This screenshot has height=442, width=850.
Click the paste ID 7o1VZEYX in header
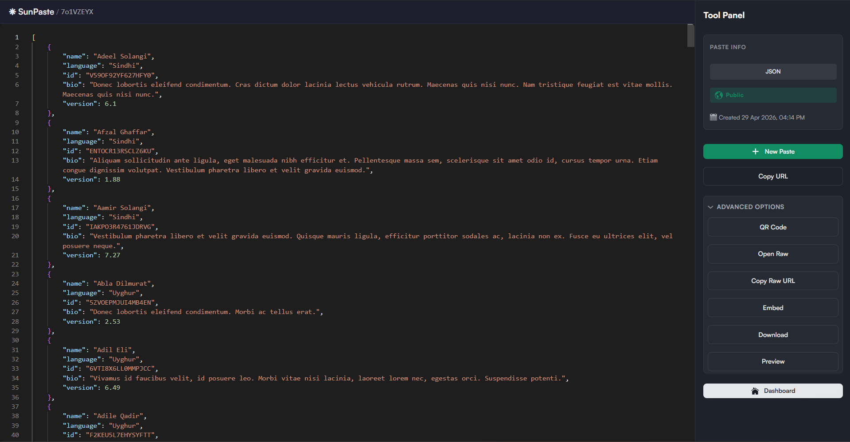pos(77,12)
